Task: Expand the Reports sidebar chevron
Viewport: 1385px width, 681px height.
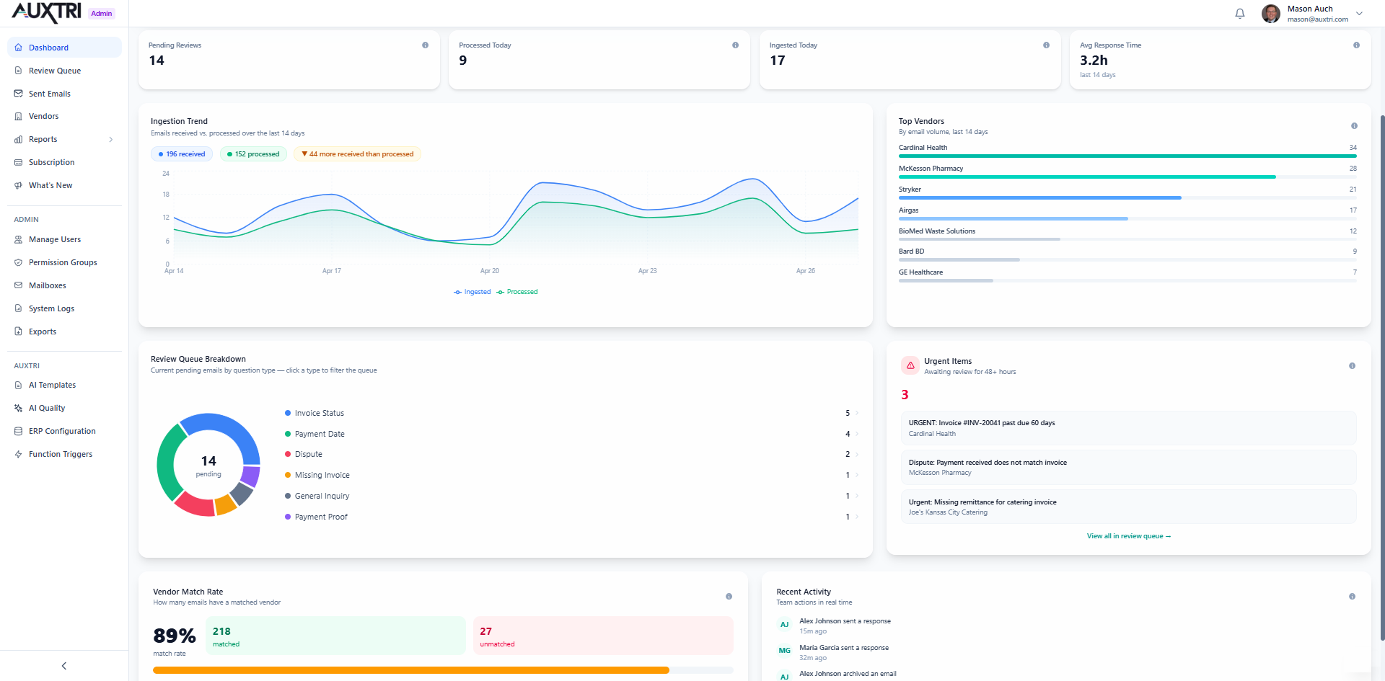Action: pyautogui.click(x=110, y=139)
